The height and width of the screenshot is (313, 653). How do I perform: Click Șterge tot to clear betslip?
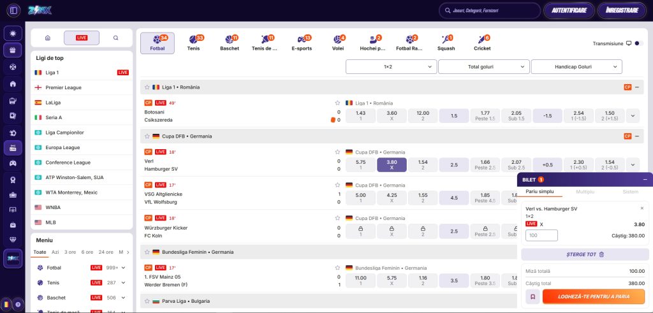click(x=585, y=254)
